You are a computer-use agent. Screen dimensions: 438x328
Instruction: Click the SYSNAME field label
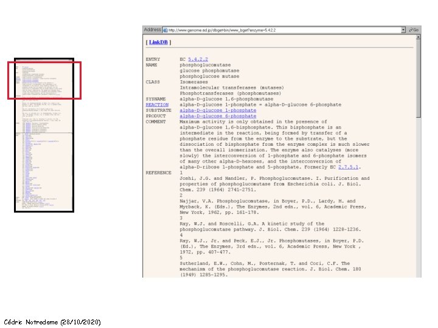(x=156, y=99)
